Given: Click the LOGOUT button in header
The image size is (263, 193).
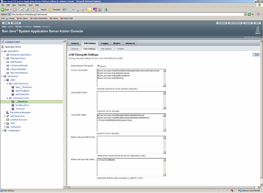Looking at the screenshot, I should pyautogui.click(x=248, y=23).
